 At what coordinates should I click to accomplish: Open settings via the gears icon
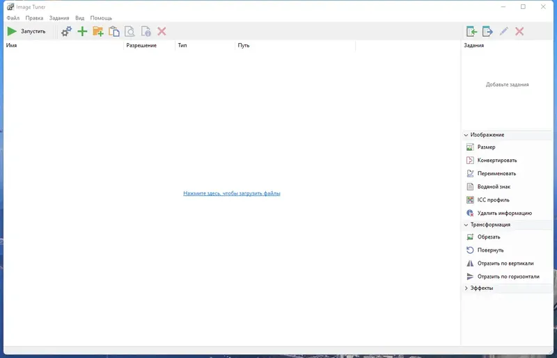tap(66, 31)
